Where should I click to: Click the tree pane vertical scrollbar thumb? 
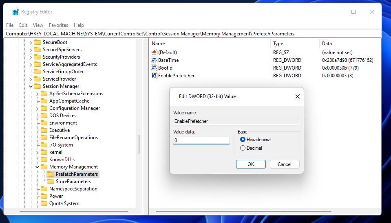139,144
